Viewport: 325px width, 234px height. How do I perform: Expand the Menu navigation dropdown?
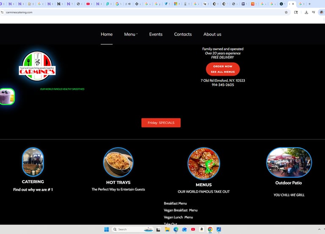click(131, 34)
